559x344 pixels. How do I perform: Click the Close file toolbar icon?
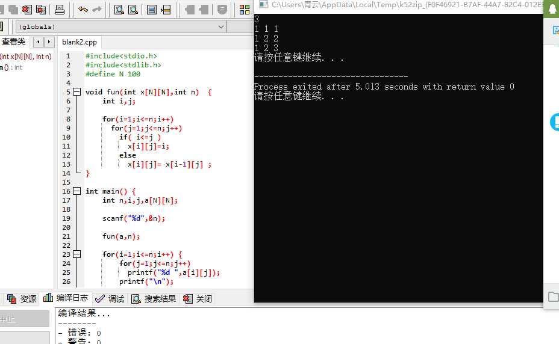point(27,10)
